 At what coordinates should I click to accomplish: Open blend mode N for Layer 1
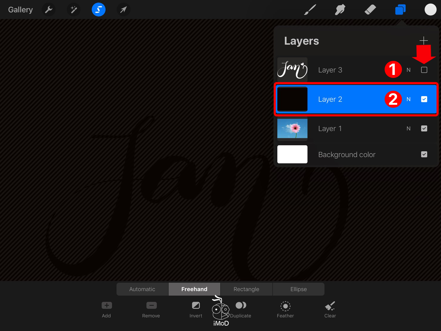pos(408,128)
